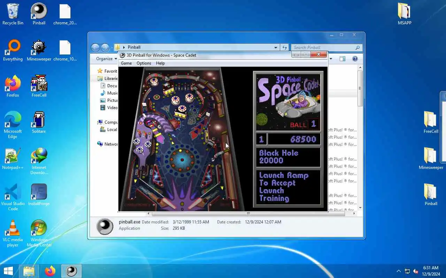Viewport: 446px width, 278px height.
Task: Select the Minesweeper shortcut icon beside Everything
Action: (39, 50)
